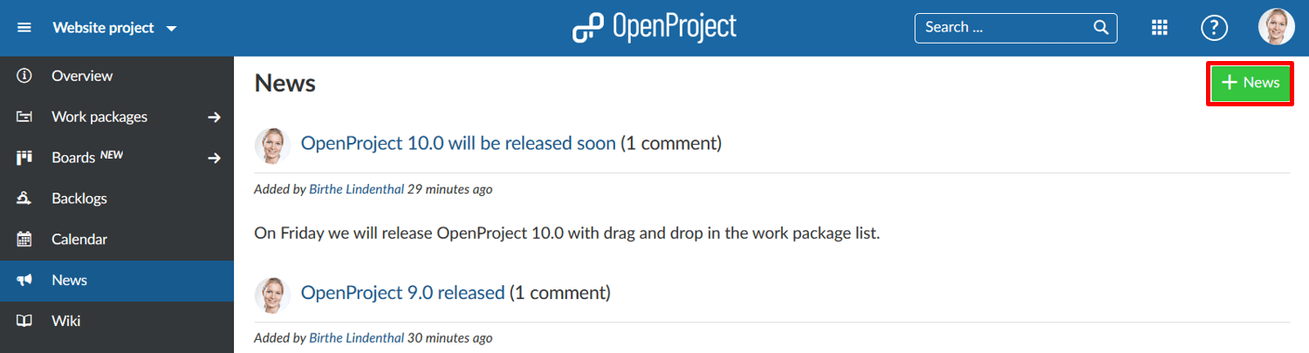Toggle the hamburger main menu icon
The height and width of the screenshot is (353, 1309).
(x=24, y=28)
